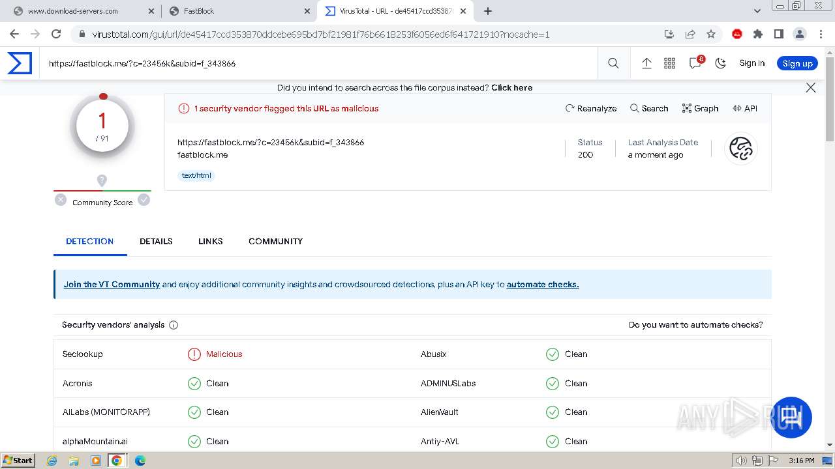Click the community score downvote X icon
The image size is (835, 469).
pyautogui.click(x=61, y=200)
